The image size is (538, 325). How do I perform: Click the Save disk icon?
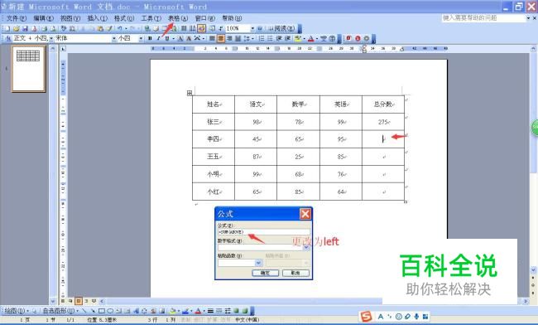(x=25, y=28)
